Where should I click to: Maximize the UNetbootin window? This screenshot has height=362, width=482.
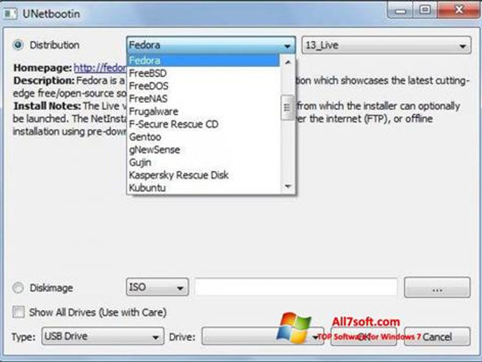tap(425, 10)
